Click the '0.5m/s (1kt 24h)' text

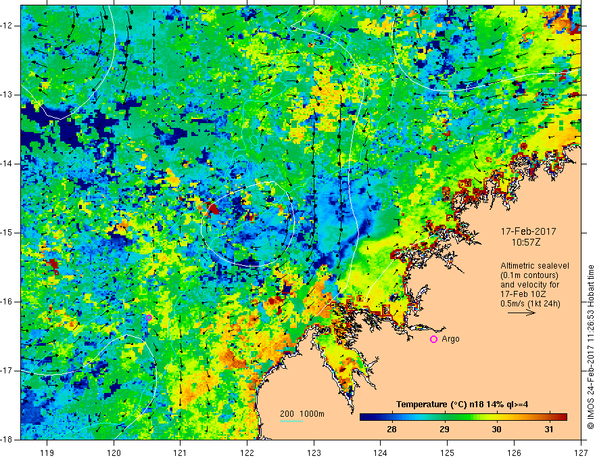point(530,303)
